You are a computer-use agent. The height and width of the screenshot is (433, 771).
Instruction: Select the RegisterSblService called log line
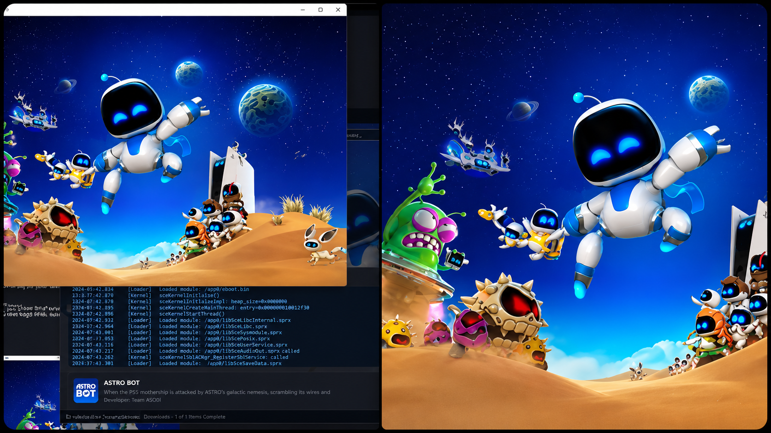(180, 357)
